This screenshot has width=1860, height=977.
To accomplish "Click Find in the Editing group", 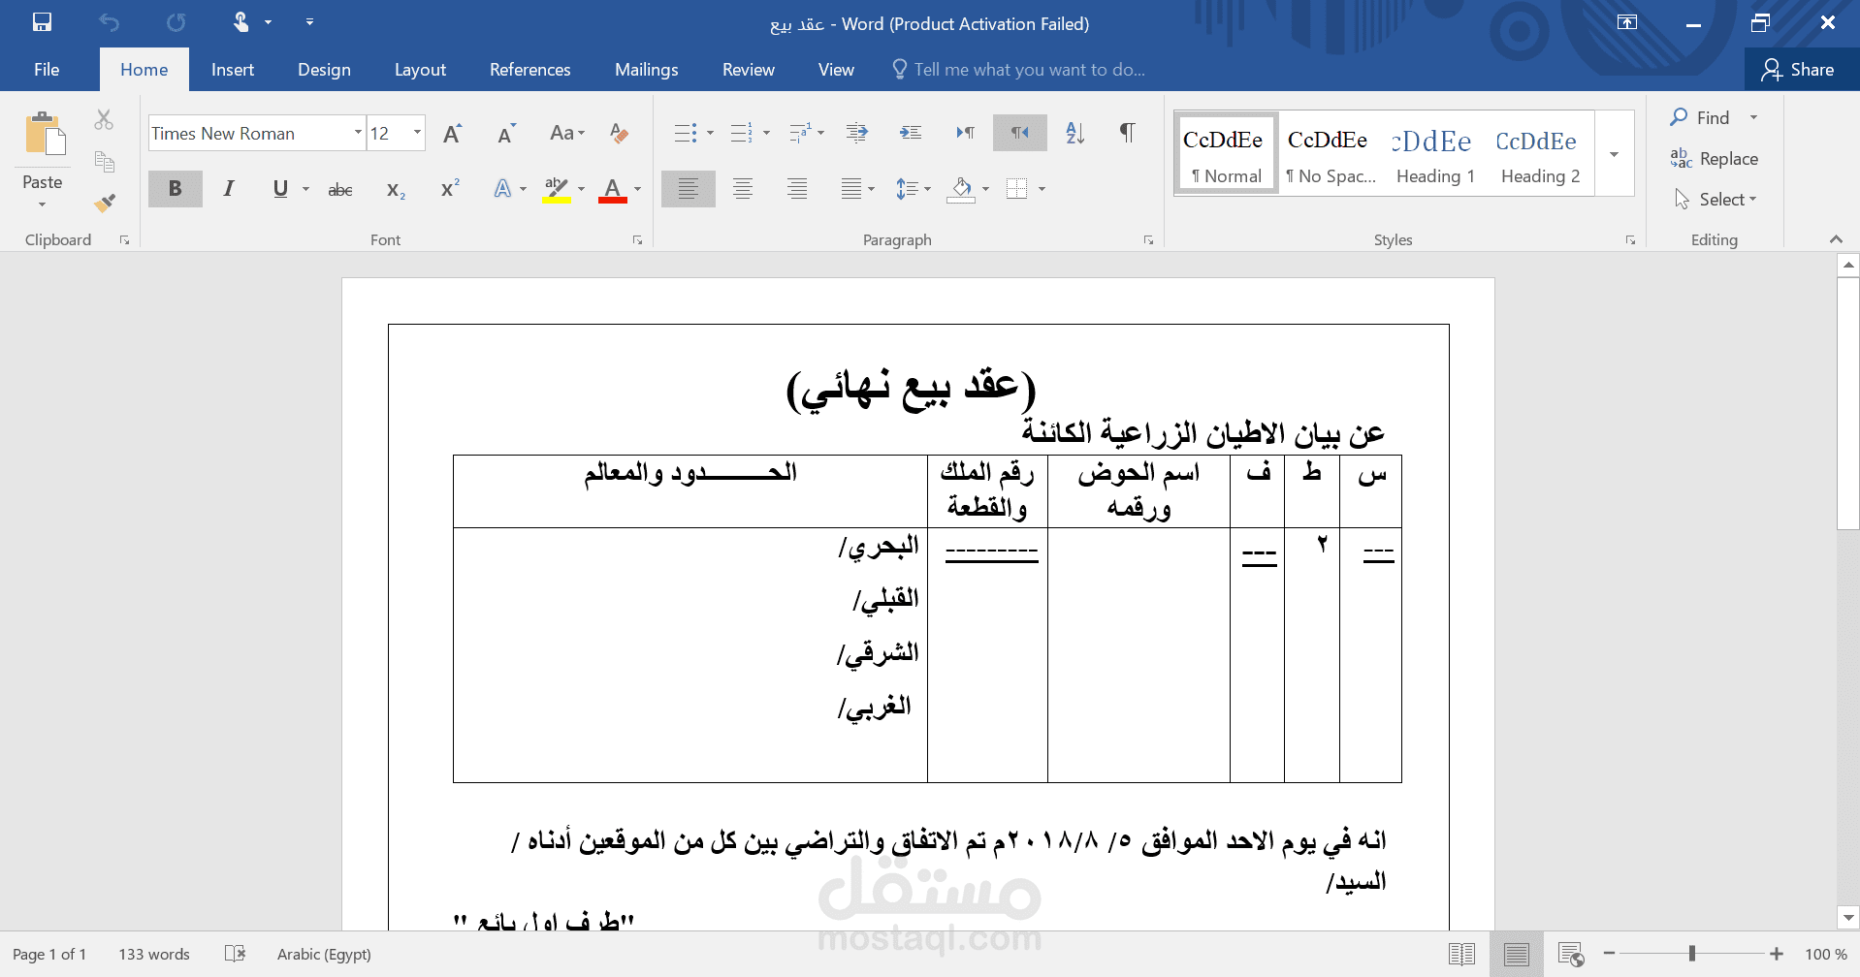I will (1701, 117).
